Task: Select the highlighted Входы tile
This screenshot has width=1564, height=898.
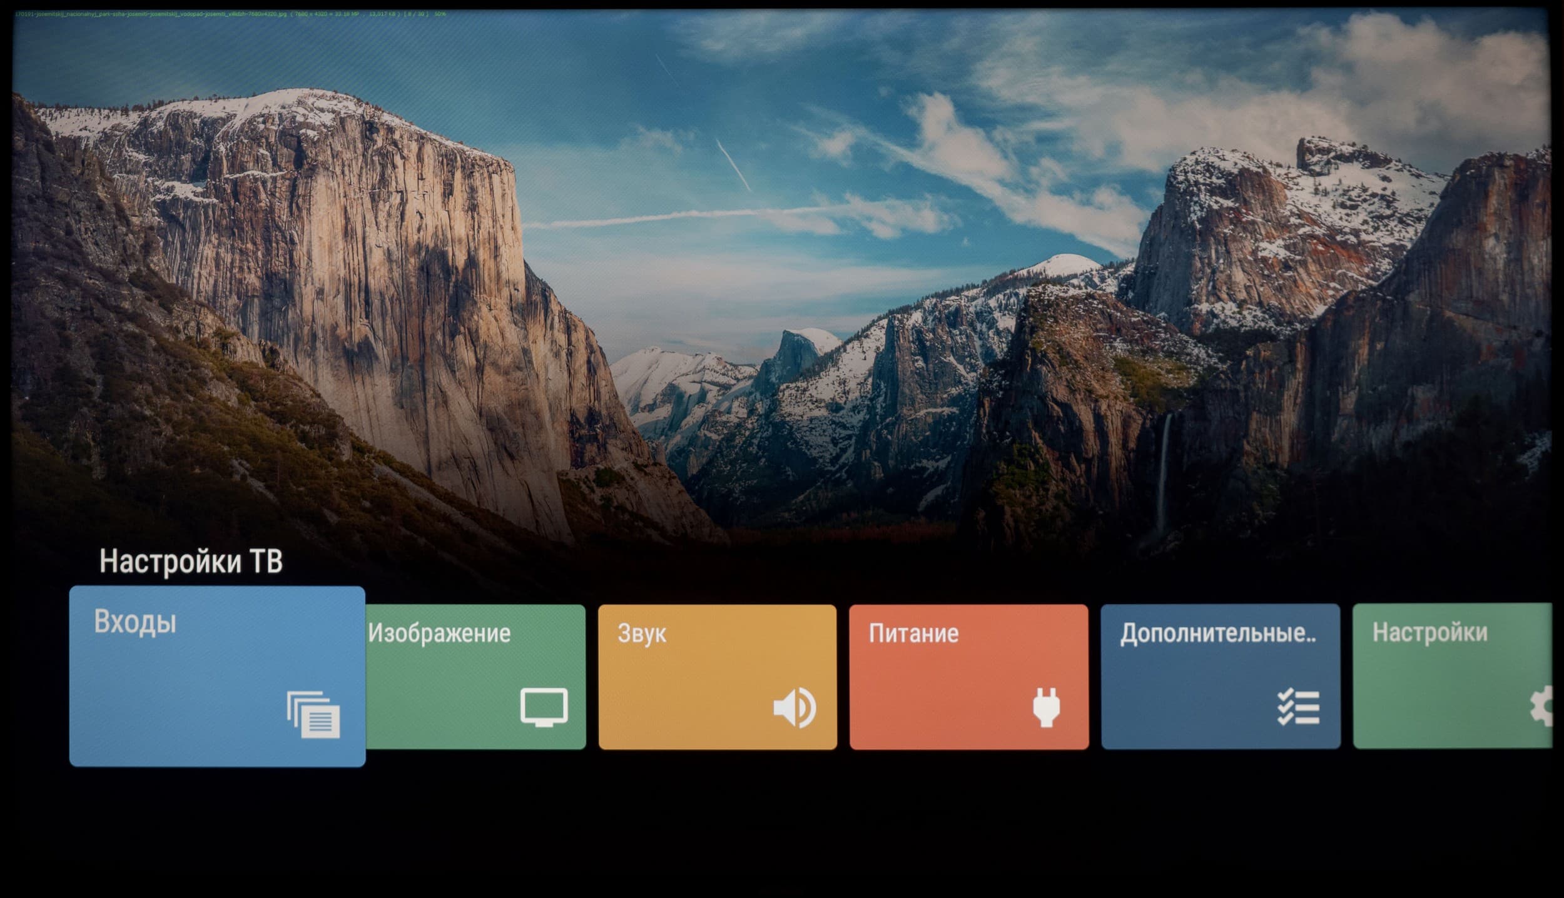Action: pos(216,677)
